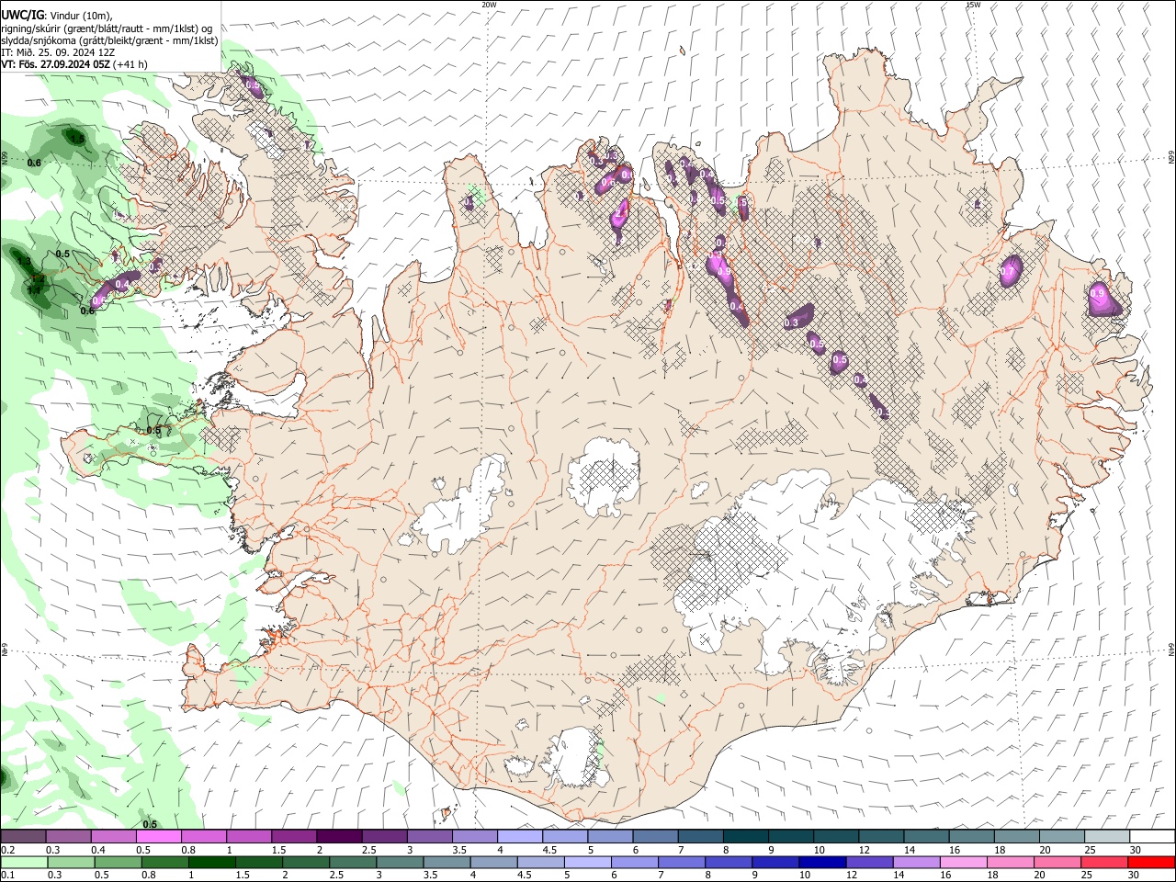Viewport: 1176px width, 882px height.
Task: Click the 15W longitude label at the top
Action: (x=974, y=4)
